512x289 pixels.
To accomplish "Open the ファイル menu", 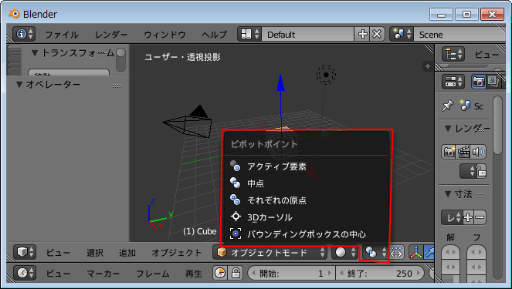I will [61, 35].
